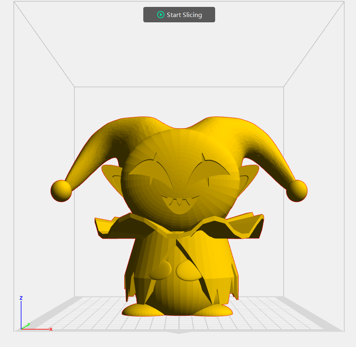Click the red X axis label
The image size is (356, 347).
click(x=51, y=329)
